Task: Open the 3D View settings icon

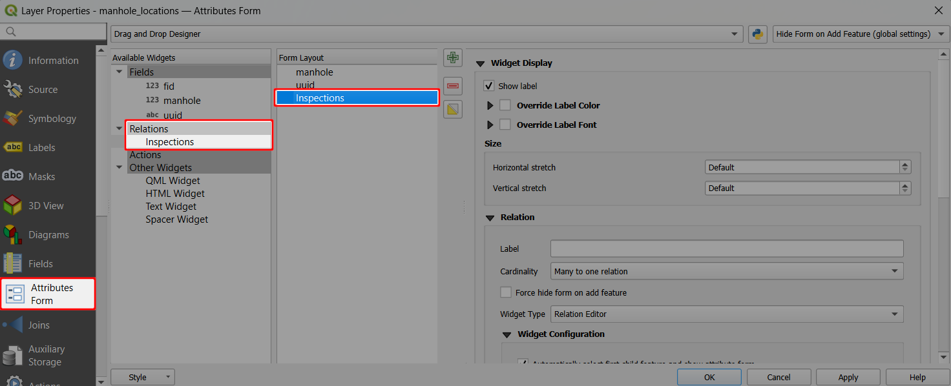Action: [13, 205]
